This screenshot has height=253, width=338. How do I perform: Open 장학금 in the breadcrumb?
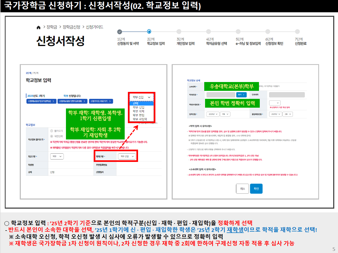52,27
